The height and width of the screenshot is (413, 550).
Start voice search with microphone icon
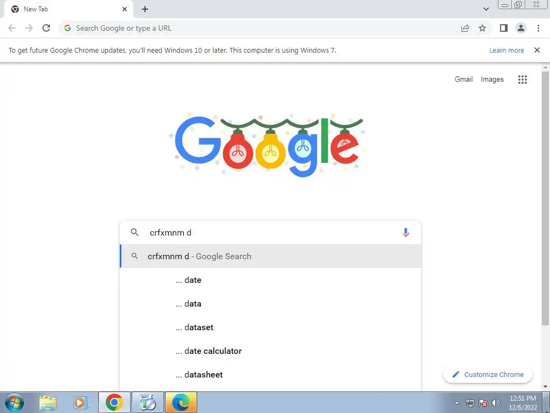[x=406, y=232]
